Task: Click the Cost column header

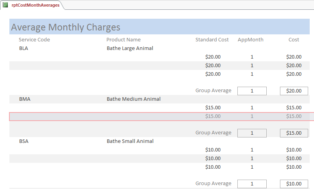Action: click(294, 39)
